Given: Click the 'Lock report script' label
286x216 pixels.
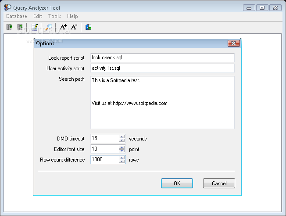Looking at the screenshot, I should (66, 58).
